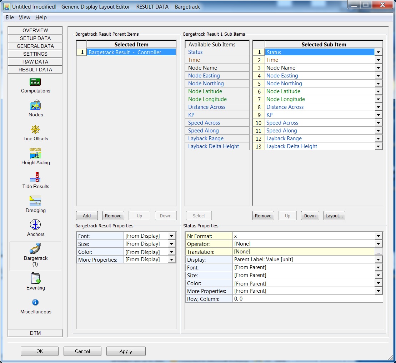The image size is (396, 363).
Task: Switch to the DTM tab
Action: click(35, 333)
